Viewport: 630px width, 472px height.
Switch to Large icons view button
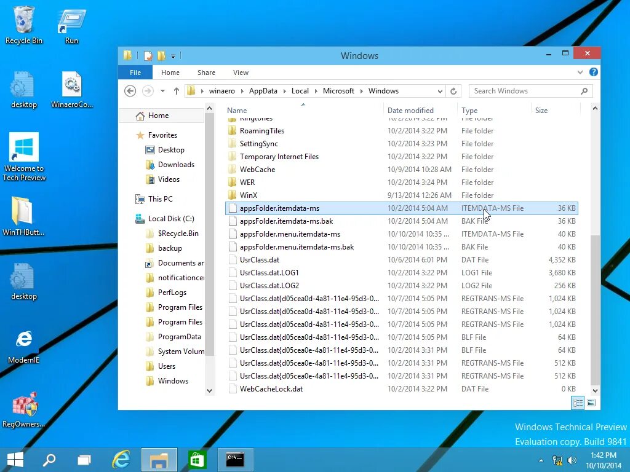(591, 403)
